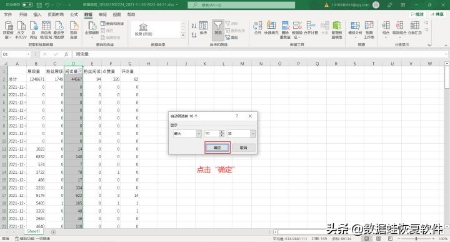Screen dimensions: 450x242
Task: Click the 快速填充 Flash Fill icon
Action: pos(271,28)
